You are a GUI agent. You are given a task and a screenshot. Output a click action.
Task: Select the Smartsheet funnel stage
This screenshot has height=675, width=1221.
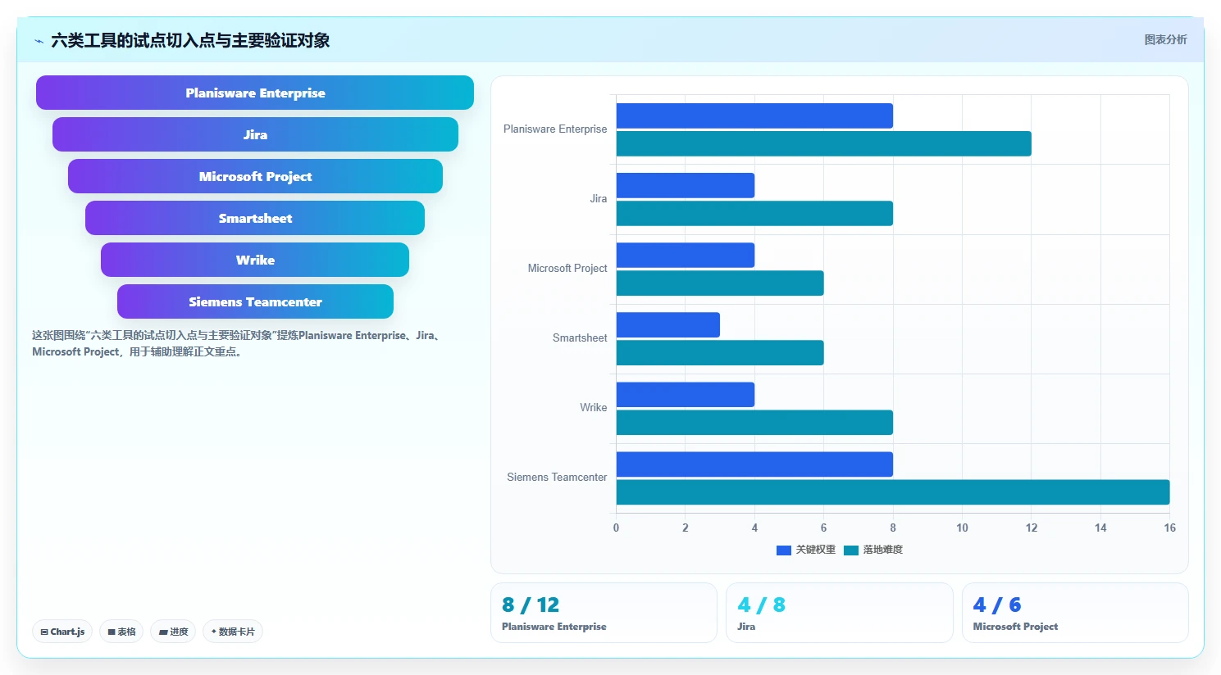[255, 218]
